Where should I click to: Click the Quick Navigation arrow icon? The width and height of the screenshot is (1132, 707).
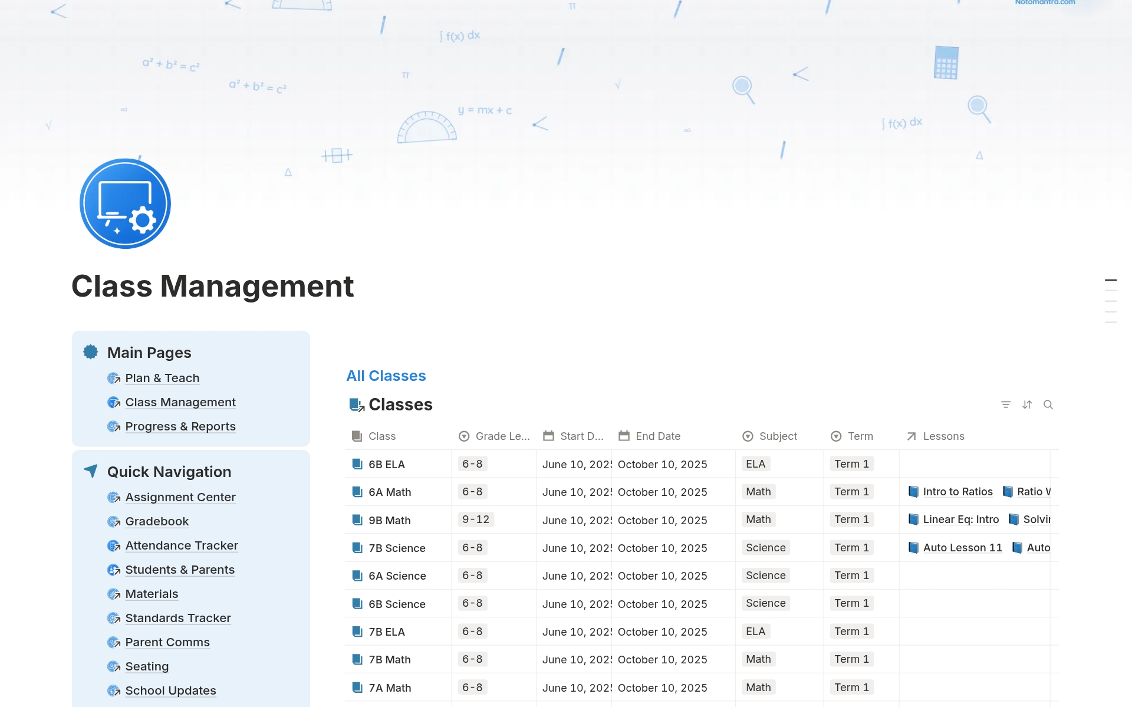pos(91,471)
